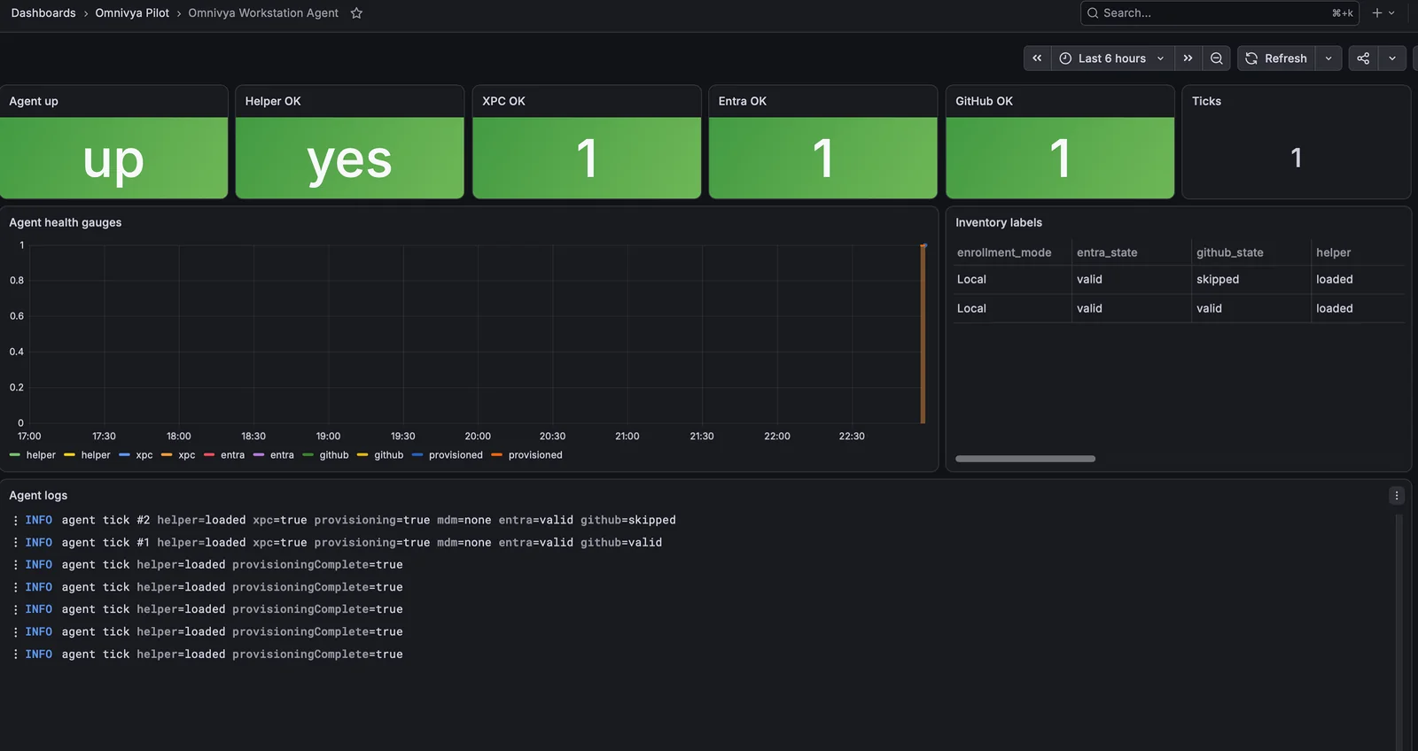Open the Last 6 hours time picker
The image size is (1418, 751).
point(1112,58)
